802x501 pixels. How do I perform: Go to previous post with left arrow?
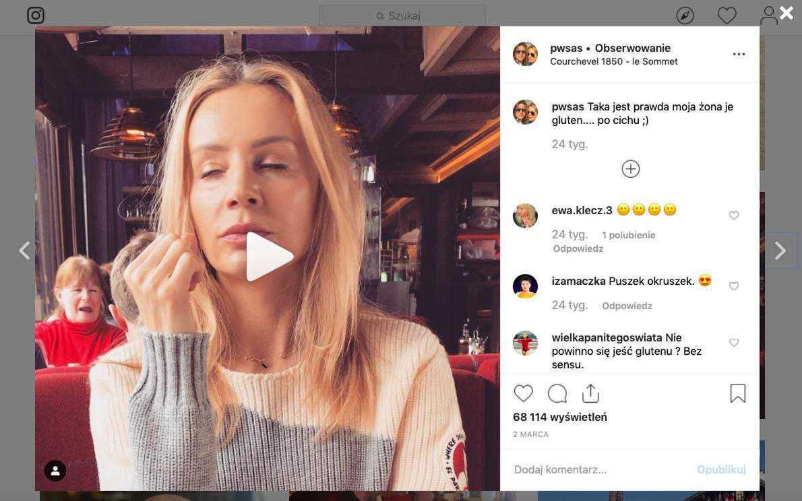[24, 250]
